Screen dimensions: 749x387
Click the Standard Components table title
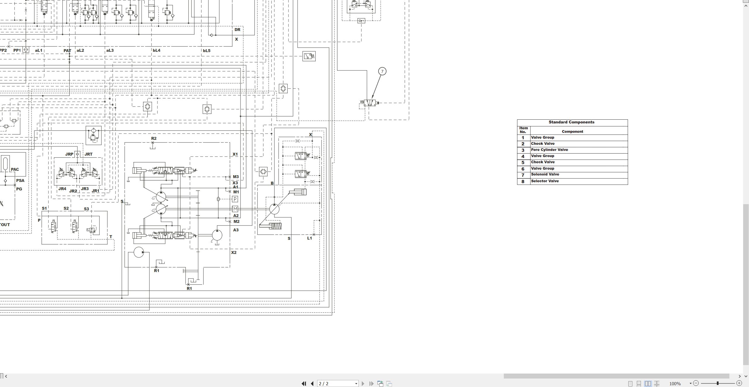571,122
